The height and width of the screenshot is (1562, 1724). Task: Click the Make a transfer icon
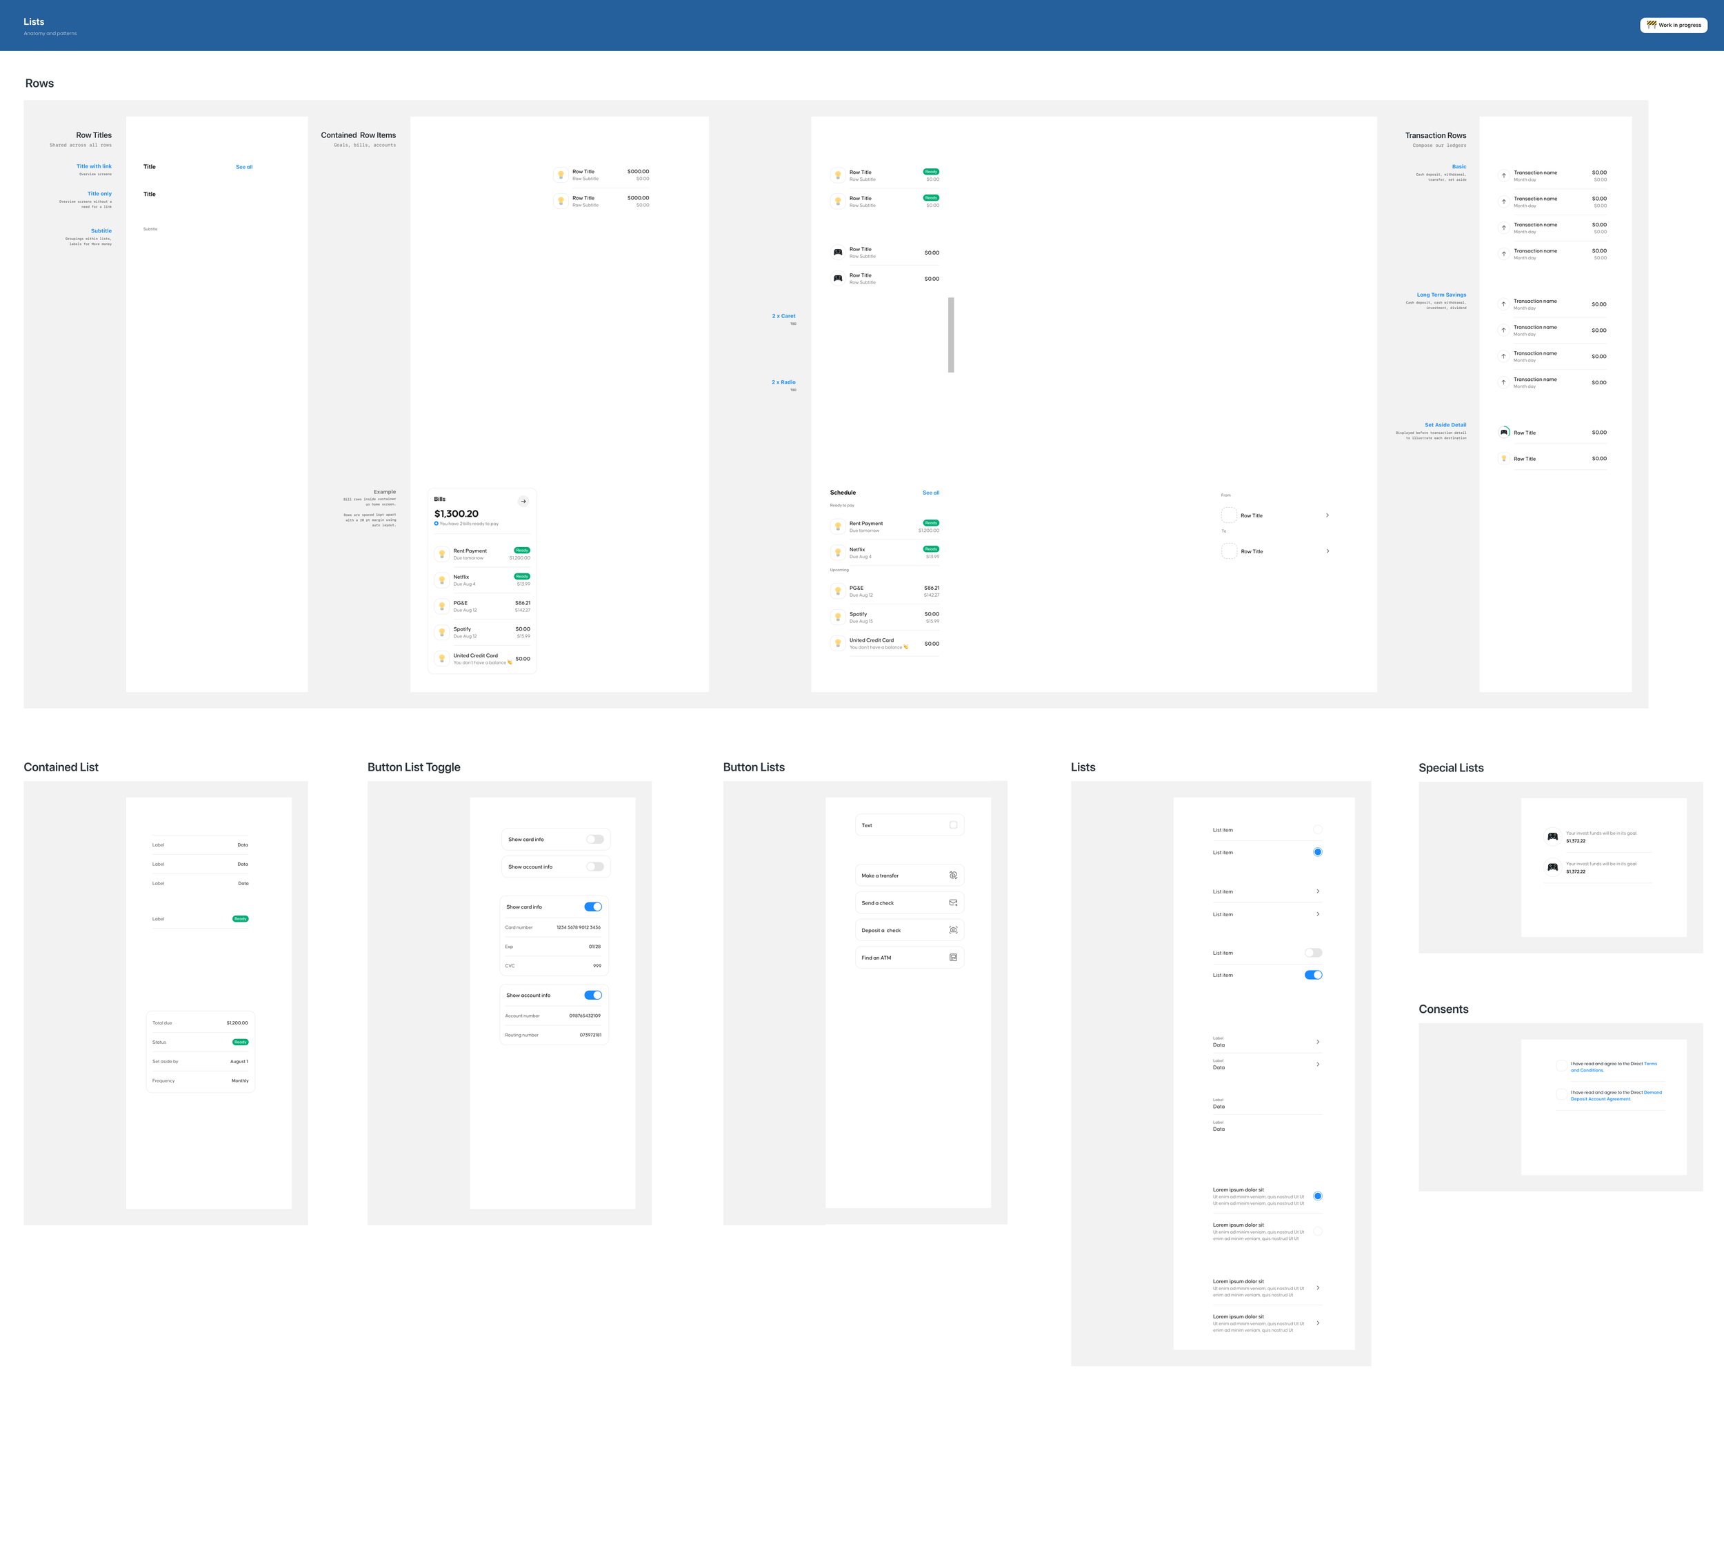(x=952, y=875)
